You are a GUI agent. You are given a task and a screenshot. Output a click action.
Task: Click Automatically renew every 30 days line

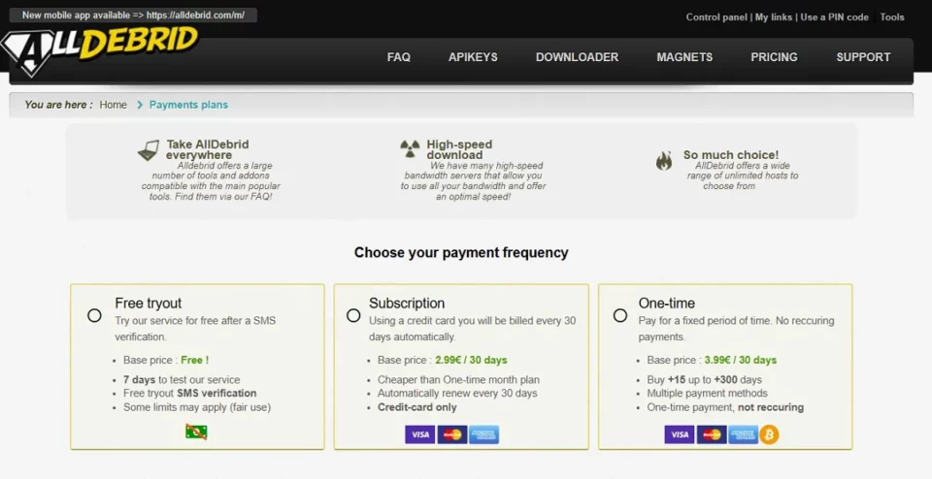click(457, 393)
